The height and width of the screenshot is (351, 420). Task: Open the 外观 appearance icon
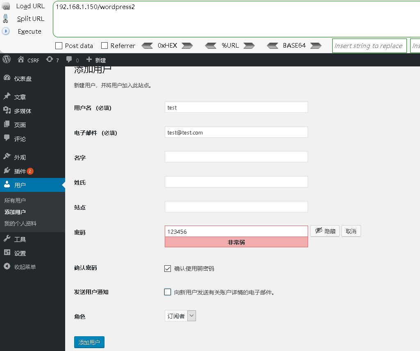click(9, 157)
